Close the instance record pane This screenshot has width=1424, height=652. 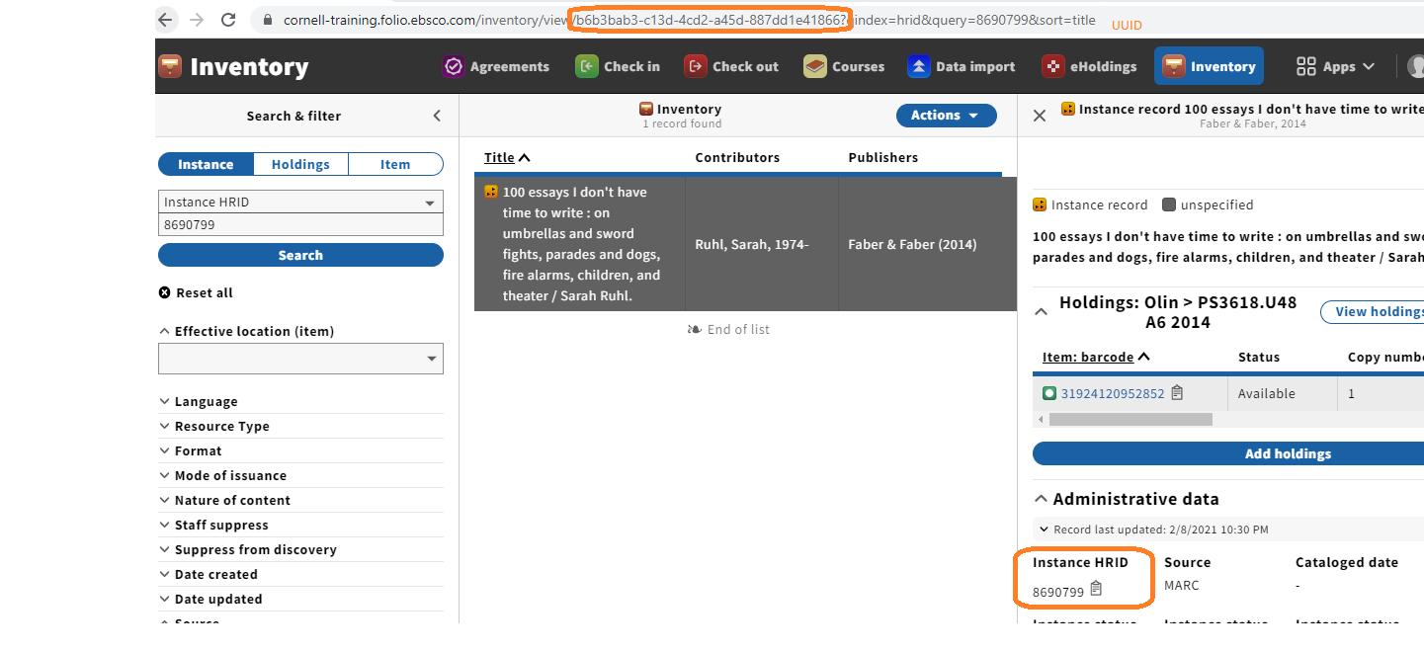pyautogui.click(x=1040, y=116)
